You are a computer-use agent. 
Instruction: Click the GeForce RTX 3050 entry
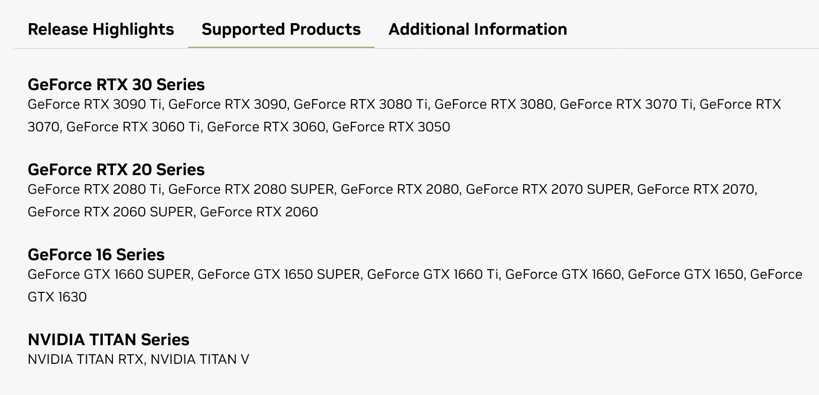pyautogui.click(x=391, y=126)
